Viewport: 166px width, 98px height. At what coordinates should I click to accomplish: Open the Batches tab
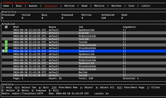pos(116,6)
